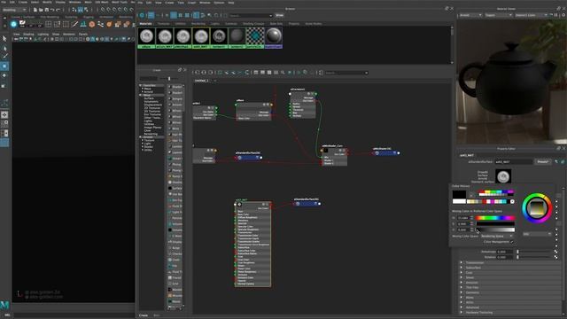567x319 pixels.
Task: Expand the Hardware Texturing section
Action: click(x=461, y=313)
